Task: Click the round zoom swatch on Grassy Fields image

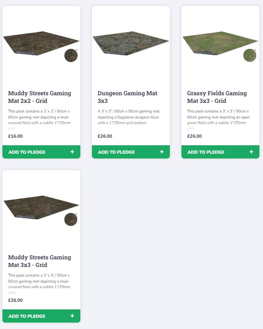Action: 250,56
